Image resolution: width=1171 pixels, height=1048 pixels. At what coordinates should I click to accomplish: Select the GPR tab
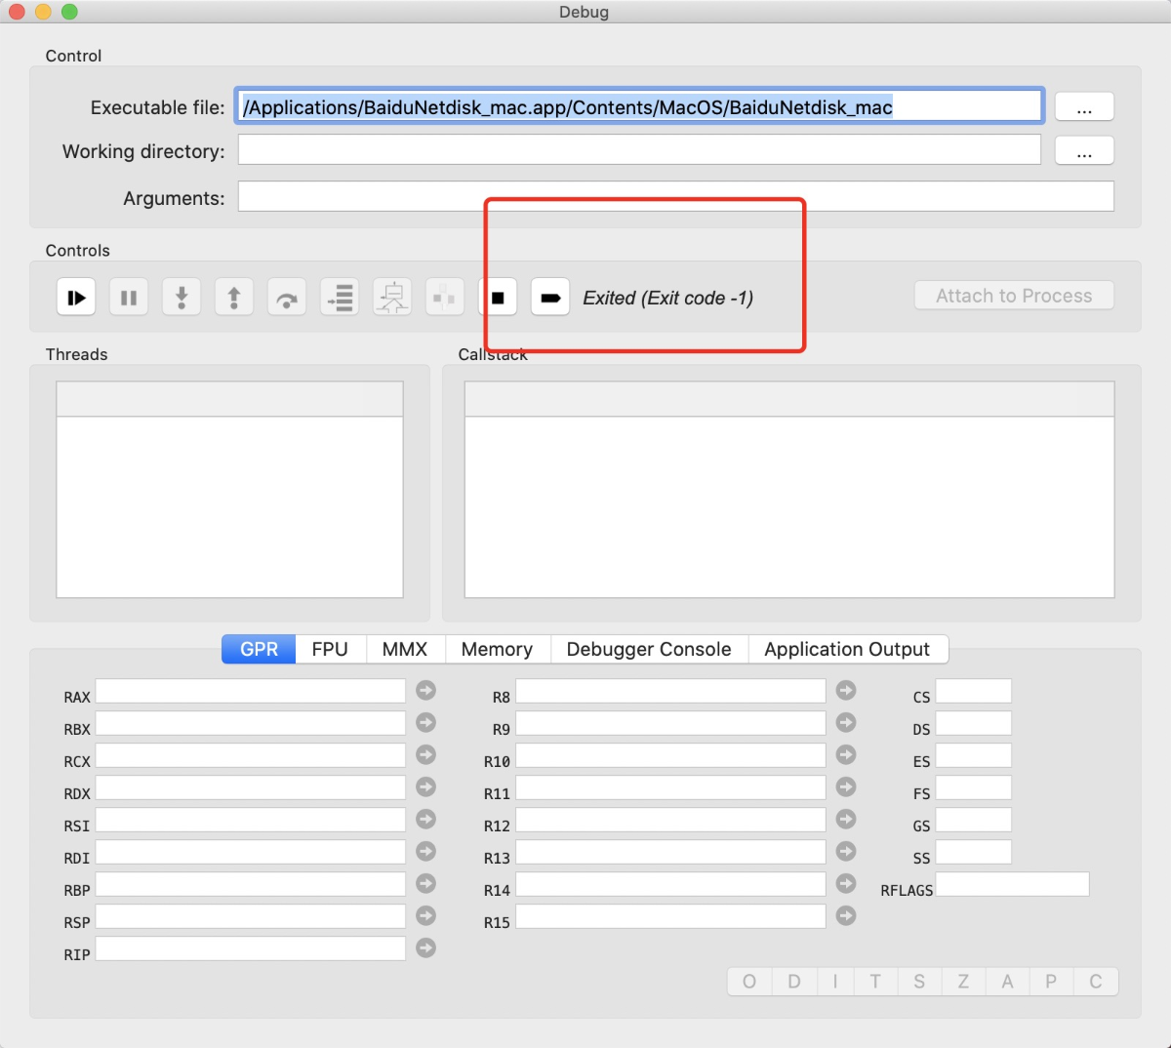coord(259,649)
